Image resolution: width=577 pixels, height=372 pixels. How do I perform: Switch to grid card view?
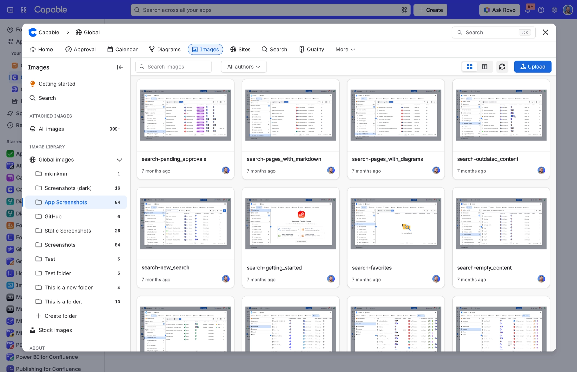click(470, 67)
